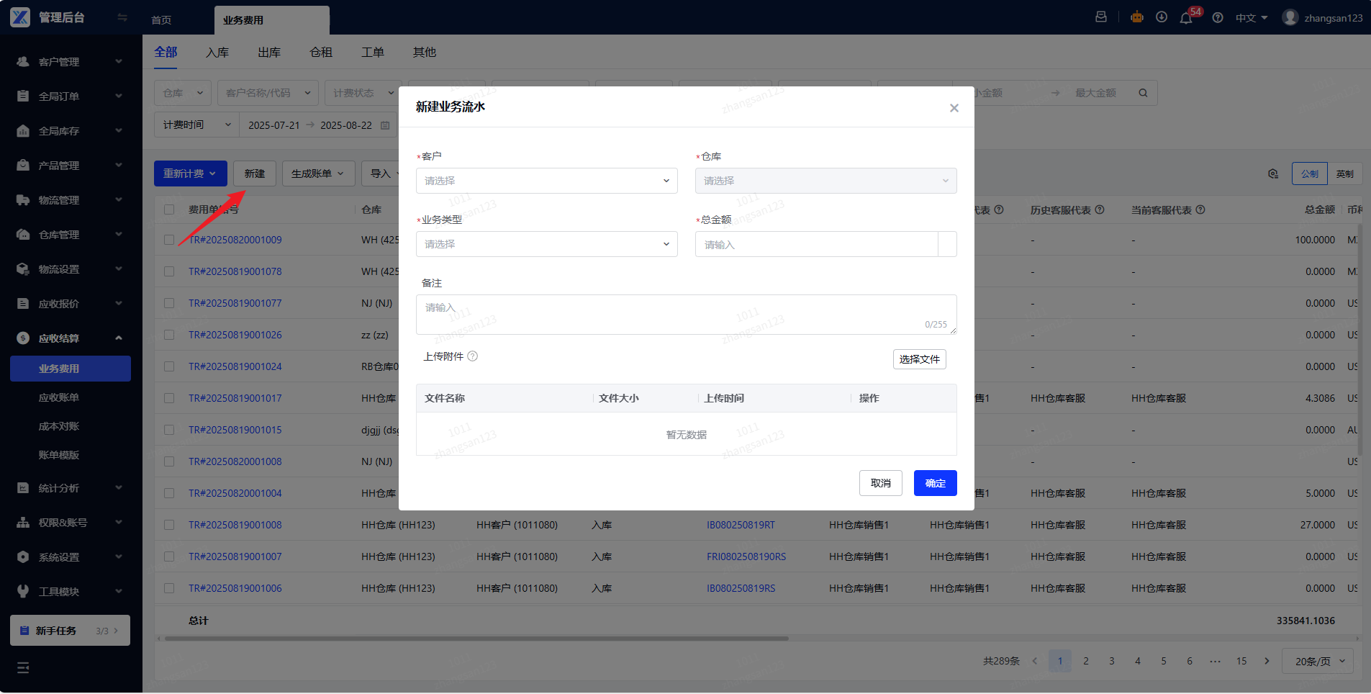This screenshot has width=1371, height=694.
Task: Toggle the select-all checkbox in table header
Action: (x=169, y=209)
